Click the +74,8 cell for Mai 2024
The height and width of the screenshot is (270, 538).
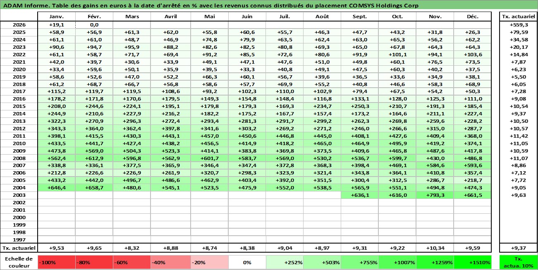tap(209, 40)
